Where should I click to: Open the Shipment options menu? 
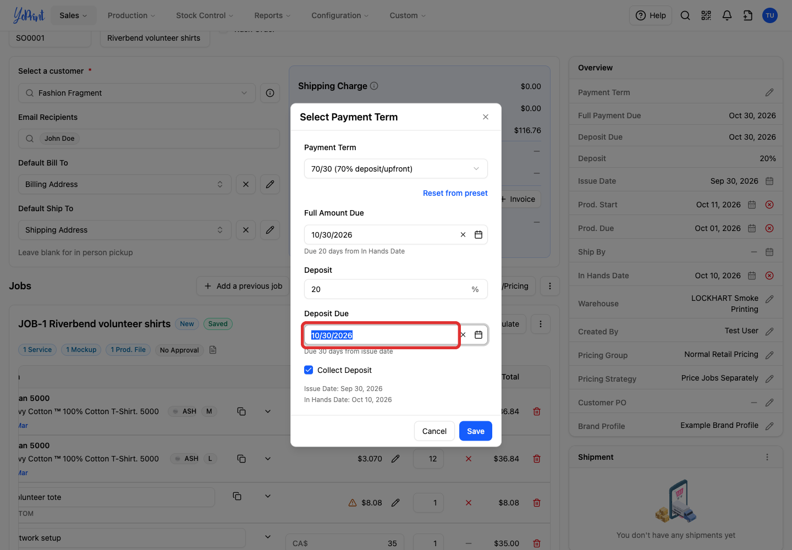pyautogui.click(x=767, y=457)
